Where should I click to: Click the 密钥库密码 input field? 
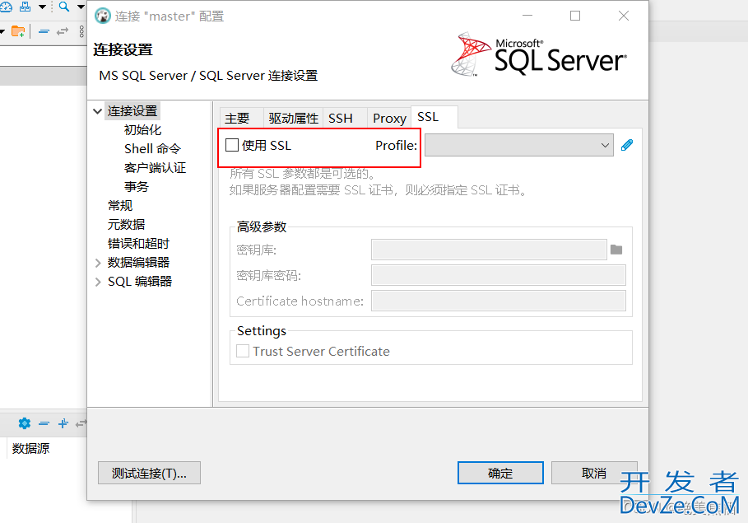[499, 275]
